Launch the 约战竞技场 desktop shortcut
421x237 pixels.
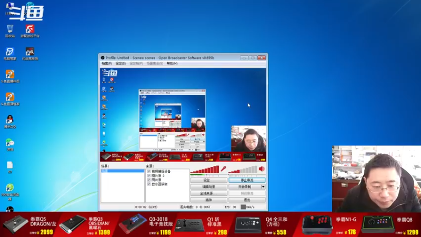point(30,54)
